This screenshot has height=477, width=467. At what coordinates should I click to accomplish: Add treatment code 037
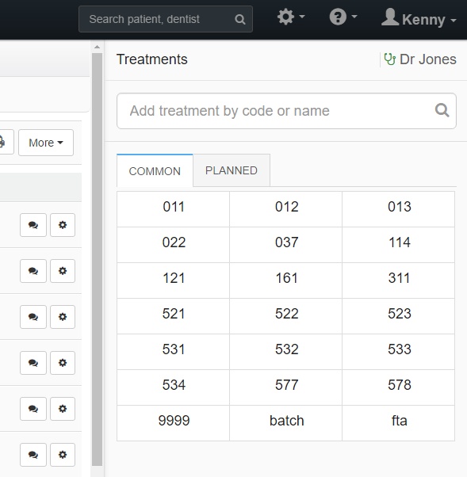click(286, 245)
